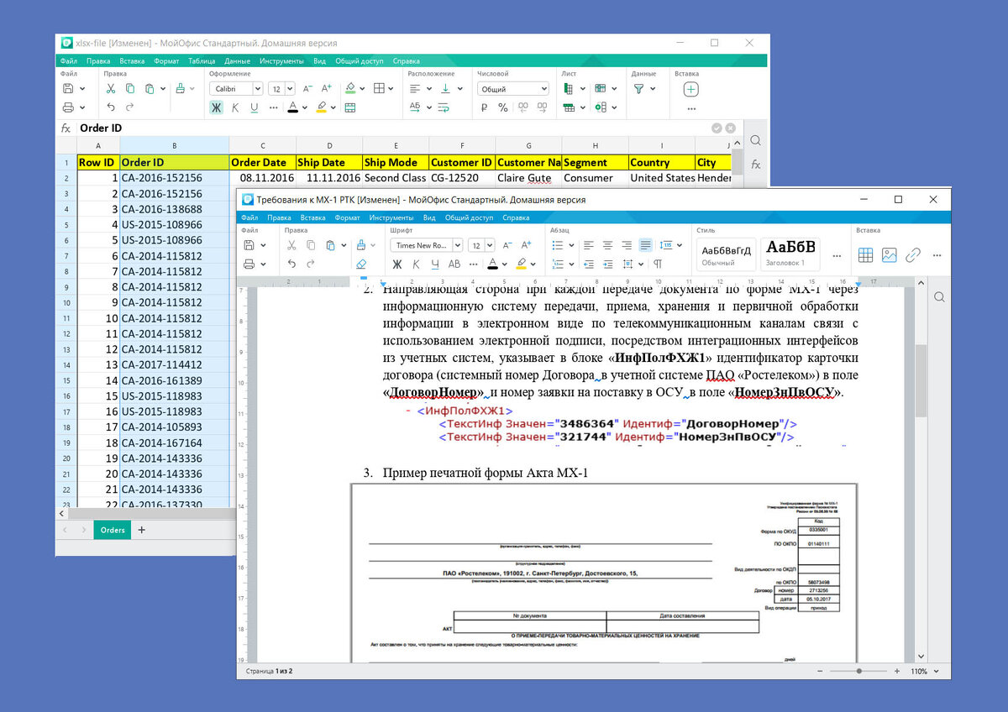1008x712 pixels.
Task: Click Undo arrow in spreadsheet window
Action: 111,107
